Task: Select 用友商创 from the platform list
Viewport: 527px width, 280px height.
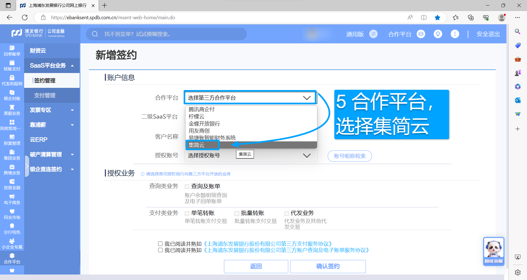Action: click(251, 131)
